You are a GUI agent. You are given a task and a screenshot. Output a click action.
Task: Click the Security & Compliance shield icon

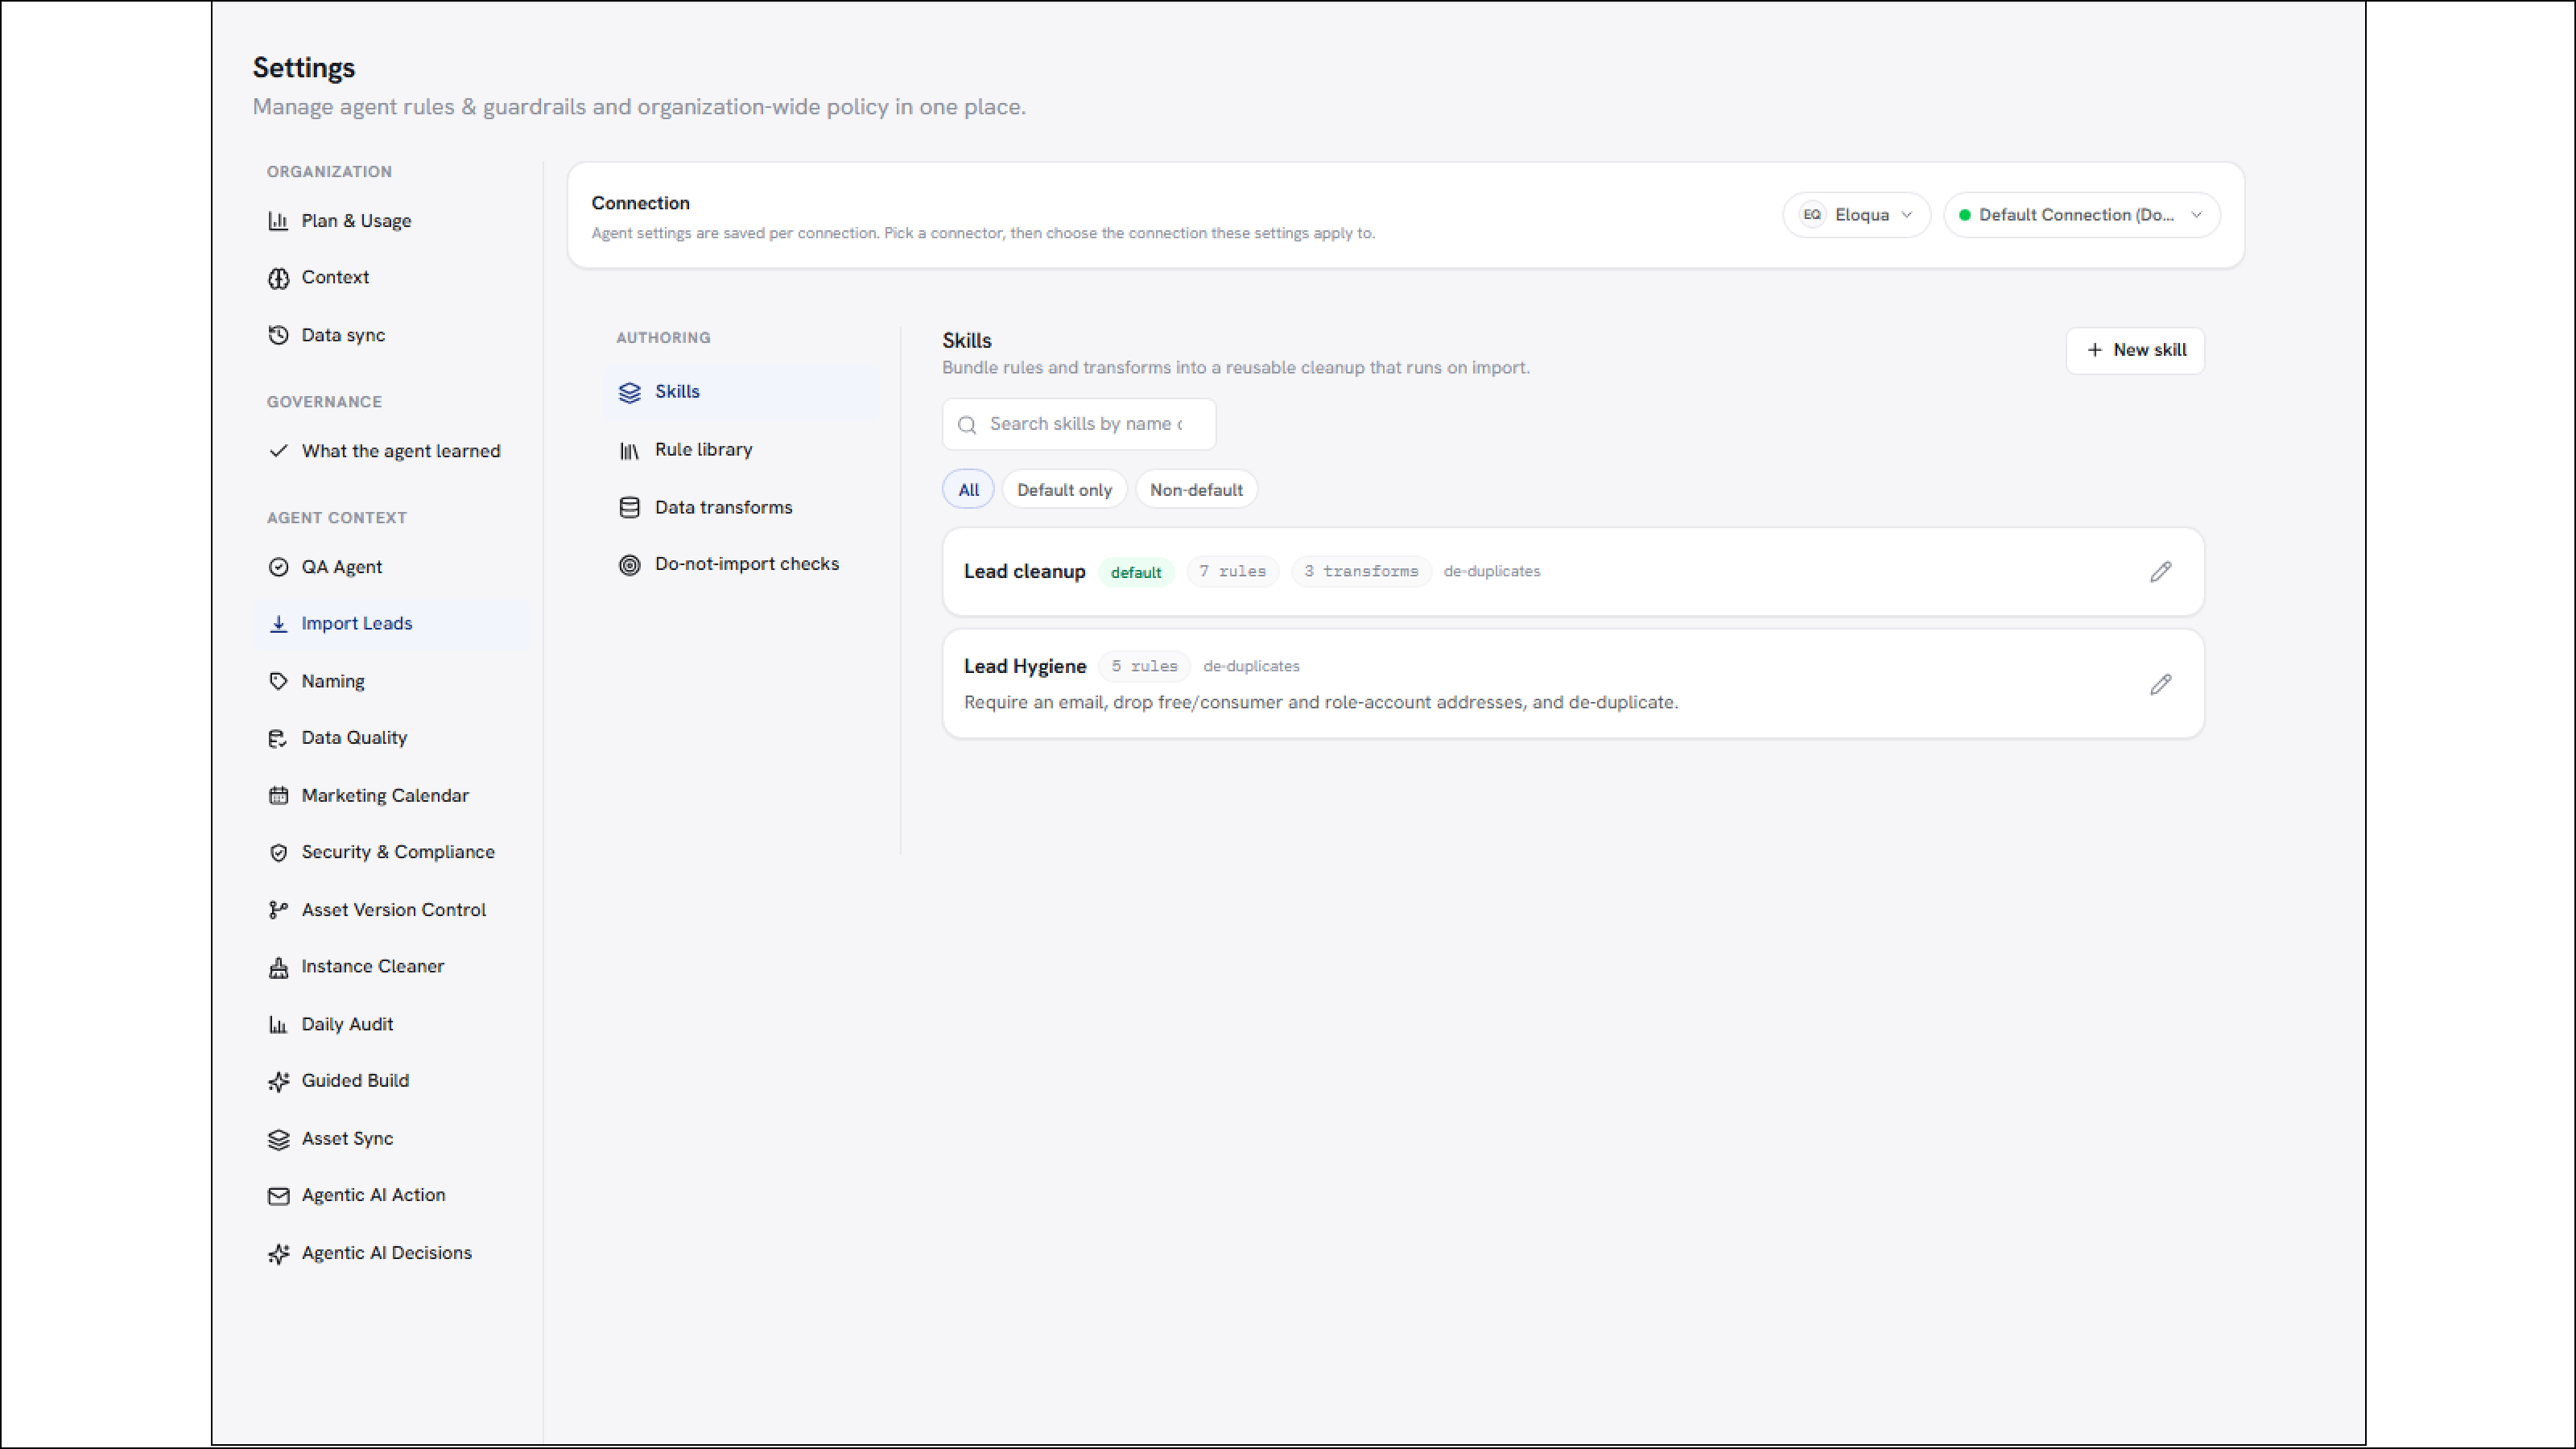(278, 853)
